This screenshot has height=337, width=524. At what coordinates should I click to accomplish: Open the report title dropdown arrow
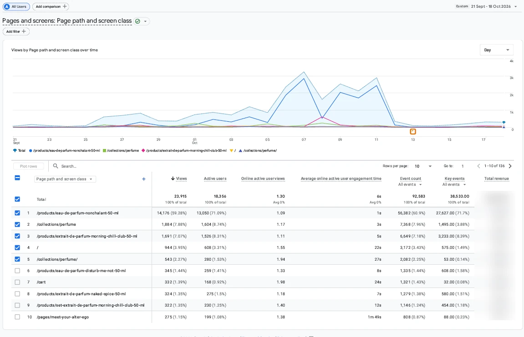(145, 21)
